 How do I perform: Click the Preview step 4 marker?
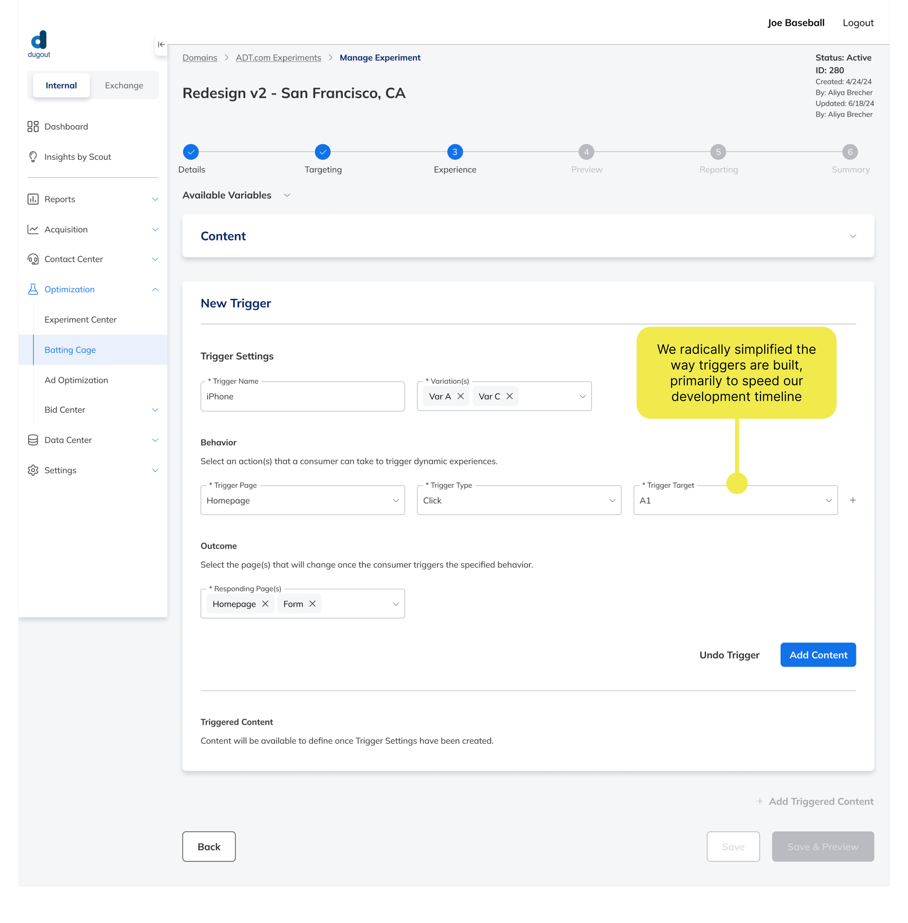point(586,152)
